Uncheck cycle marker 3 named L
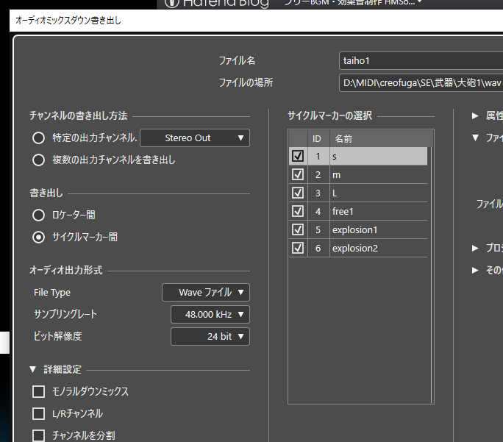Viewport: 503px width, 442px height. (x=298, y=193)
